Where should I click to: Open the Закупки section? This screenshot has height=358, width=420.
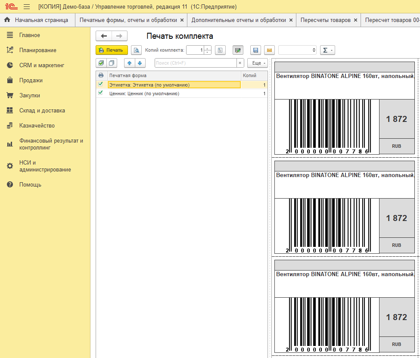pyautogui.click(x=45, y=95)
